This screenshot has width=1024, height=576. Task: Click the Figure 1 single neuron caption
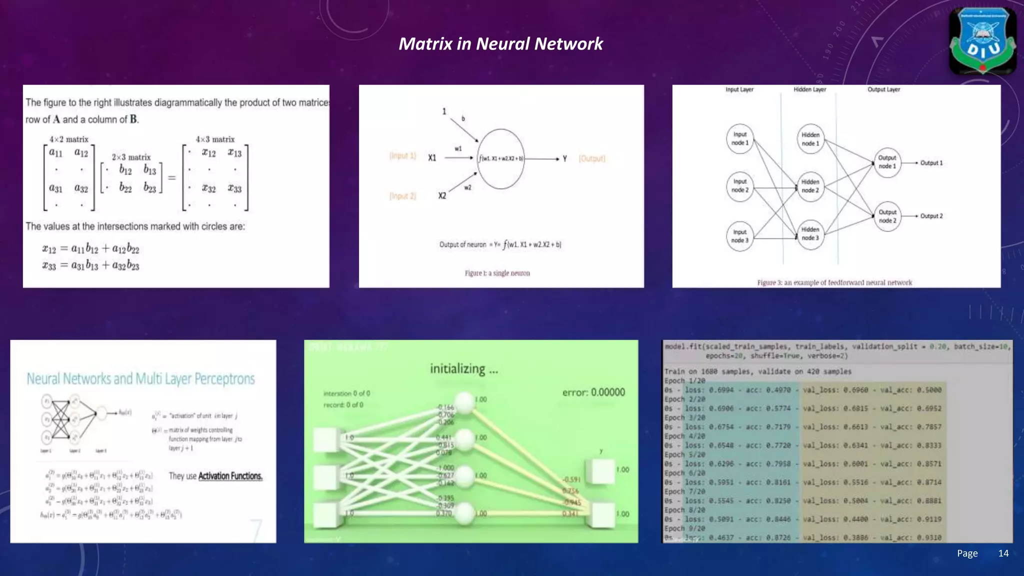tap(497, 273)
